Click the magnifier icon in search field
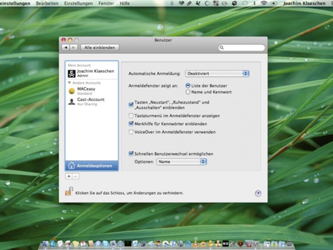The width and height of the screenshot is (333, 250). (222, 48)
